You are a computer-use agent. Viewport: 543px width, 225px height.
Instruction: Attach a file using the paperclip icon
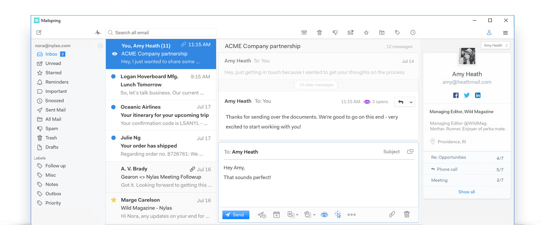click(392, 214)
